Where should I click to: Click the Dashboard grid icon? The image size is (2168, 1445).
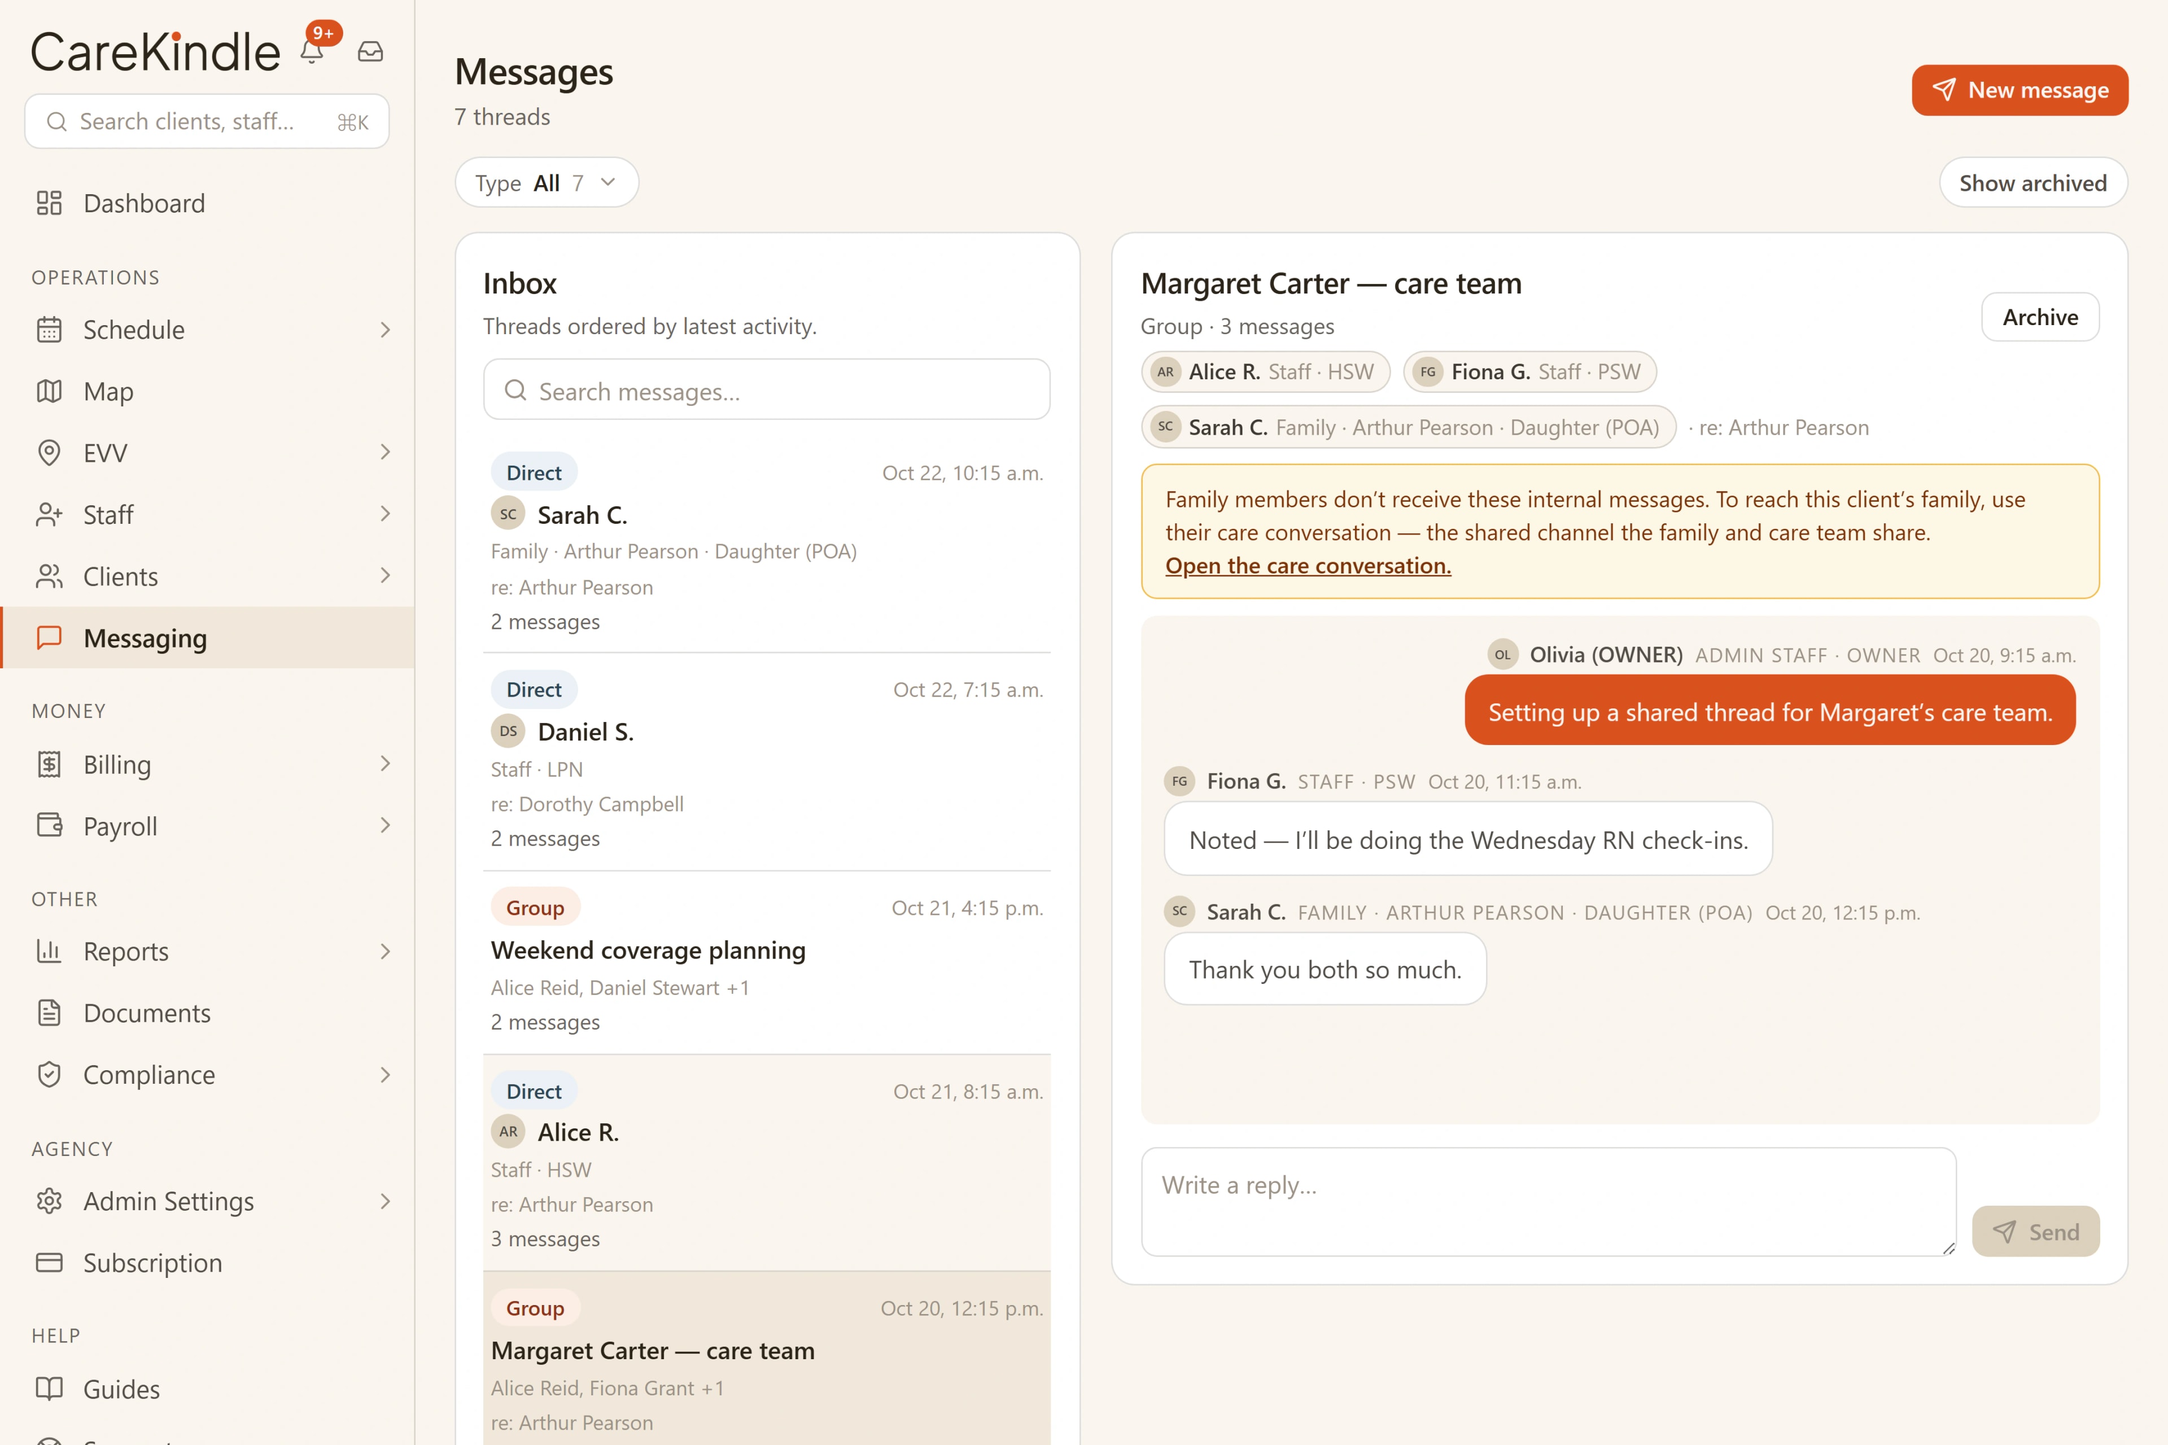49,203
